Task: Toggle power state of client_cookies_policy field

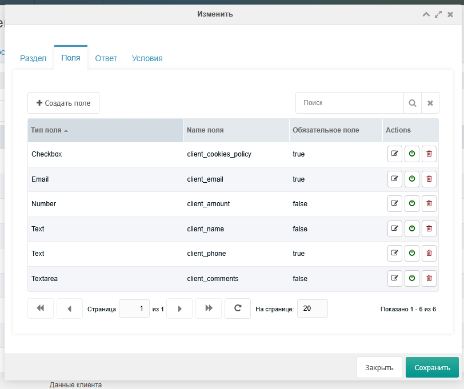Action: [411, 154]
